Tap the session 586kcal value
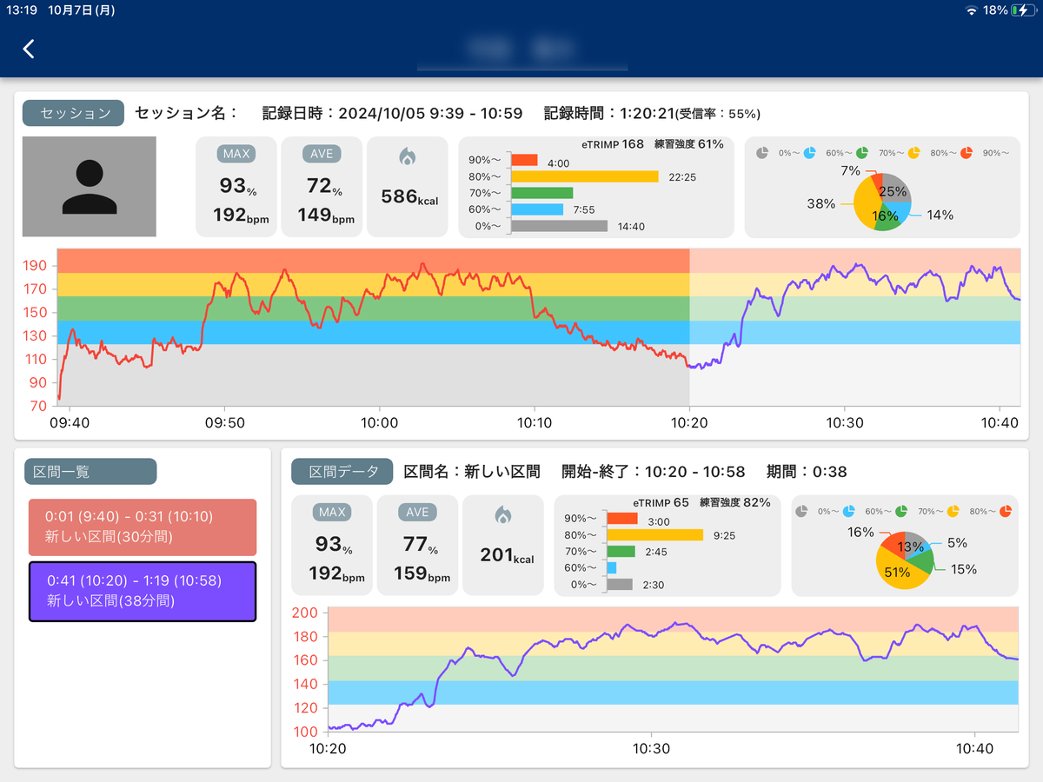Image resolution: width=1043 pixels, height=782 pixels. tap(409, 197)
